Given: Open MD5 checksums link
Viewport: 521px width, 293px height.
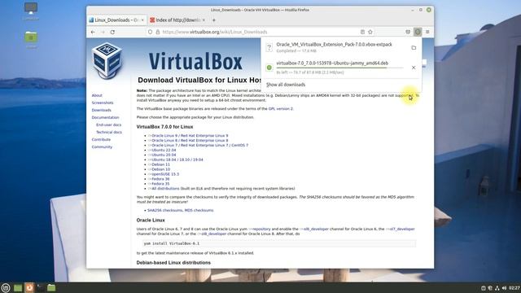Looking at the screenshot, I should click(199, 210).
